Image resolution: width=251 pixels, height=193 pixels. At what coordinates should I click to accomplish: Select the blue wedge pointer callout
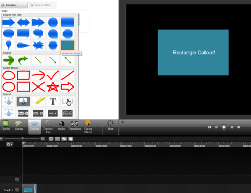click(x=23, y=46)
